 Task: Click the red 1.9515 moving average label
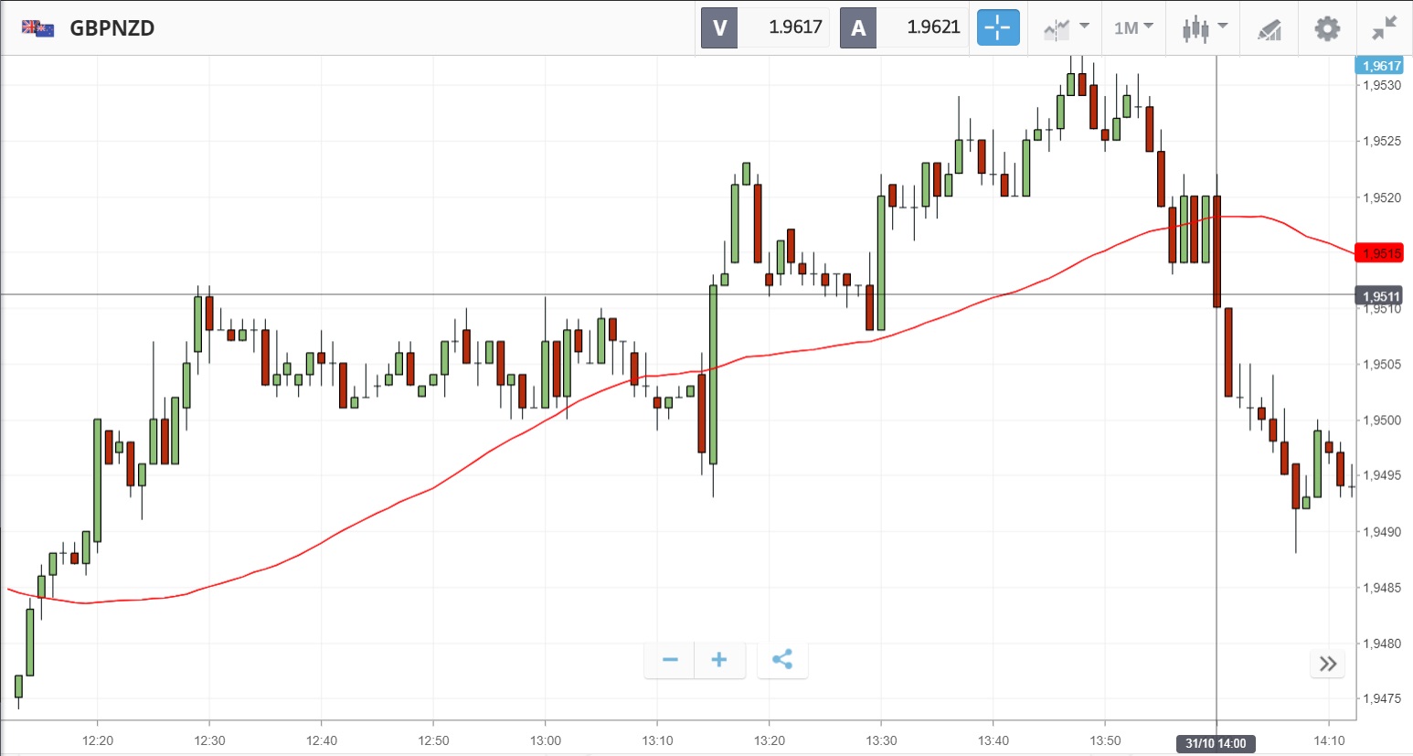pyautogui.click(x=1380, y=253)
